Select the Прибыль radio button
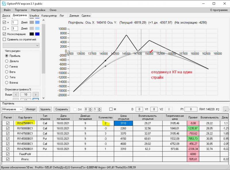This screenshot has height=170, width=230. click(7, 56)
